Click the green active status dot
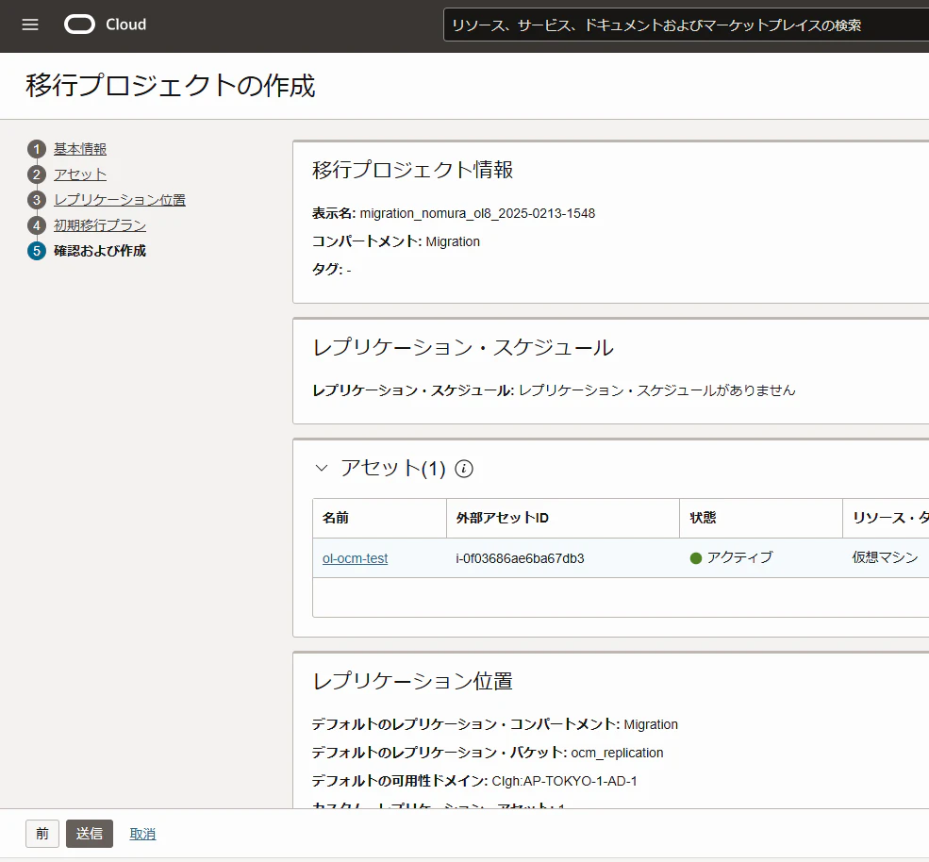 (x=696, y=558)
